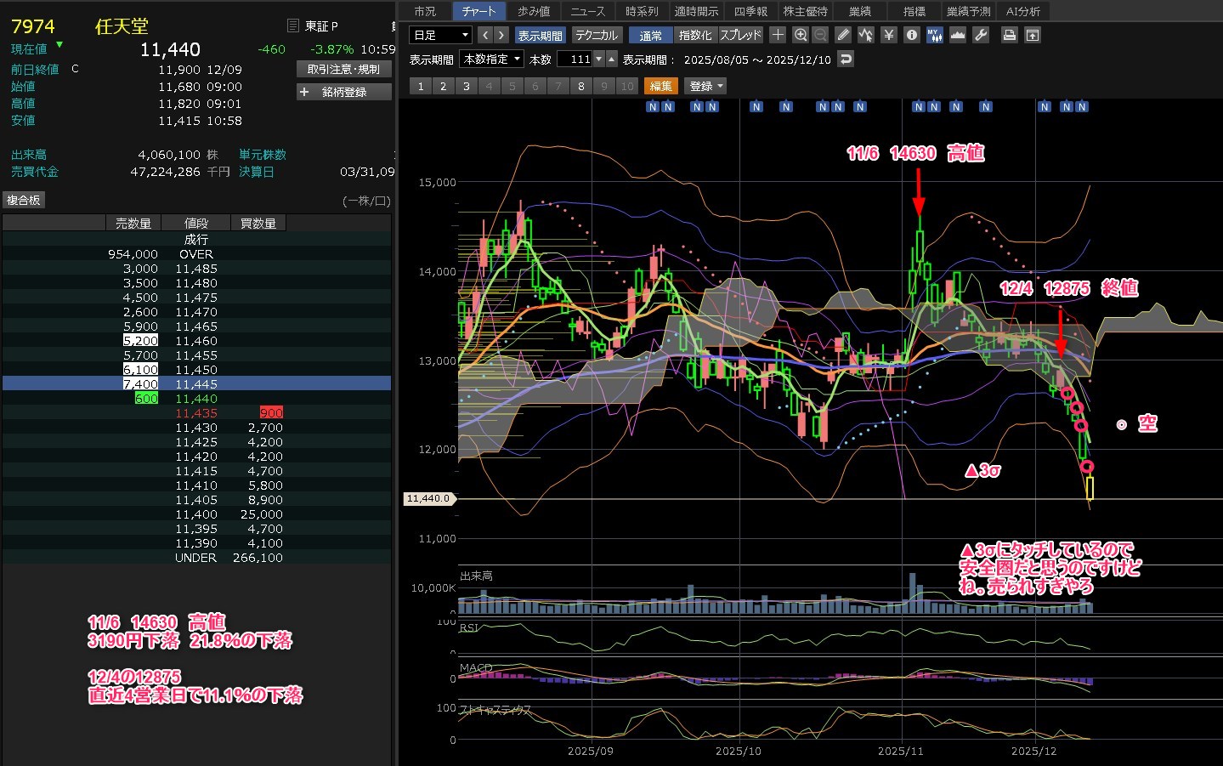Open the 登録 dropdown menu
Viewport: 1223px width, 766px height.
[706, 86]
